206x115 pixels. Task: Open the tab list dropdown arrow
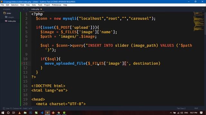(203, 9)
